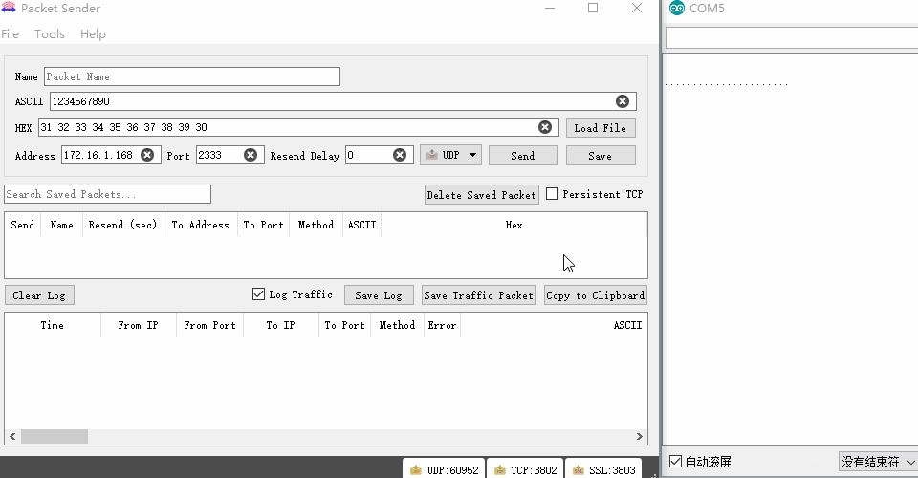The image size is (918, 478).
Task: Click the Time column header in log
Action: [52, 325]
